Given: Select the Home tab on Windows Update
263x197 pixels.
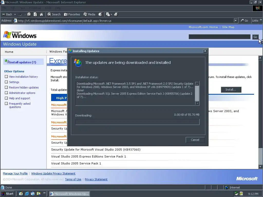Looking at the screenshot, I should (9, 52).
